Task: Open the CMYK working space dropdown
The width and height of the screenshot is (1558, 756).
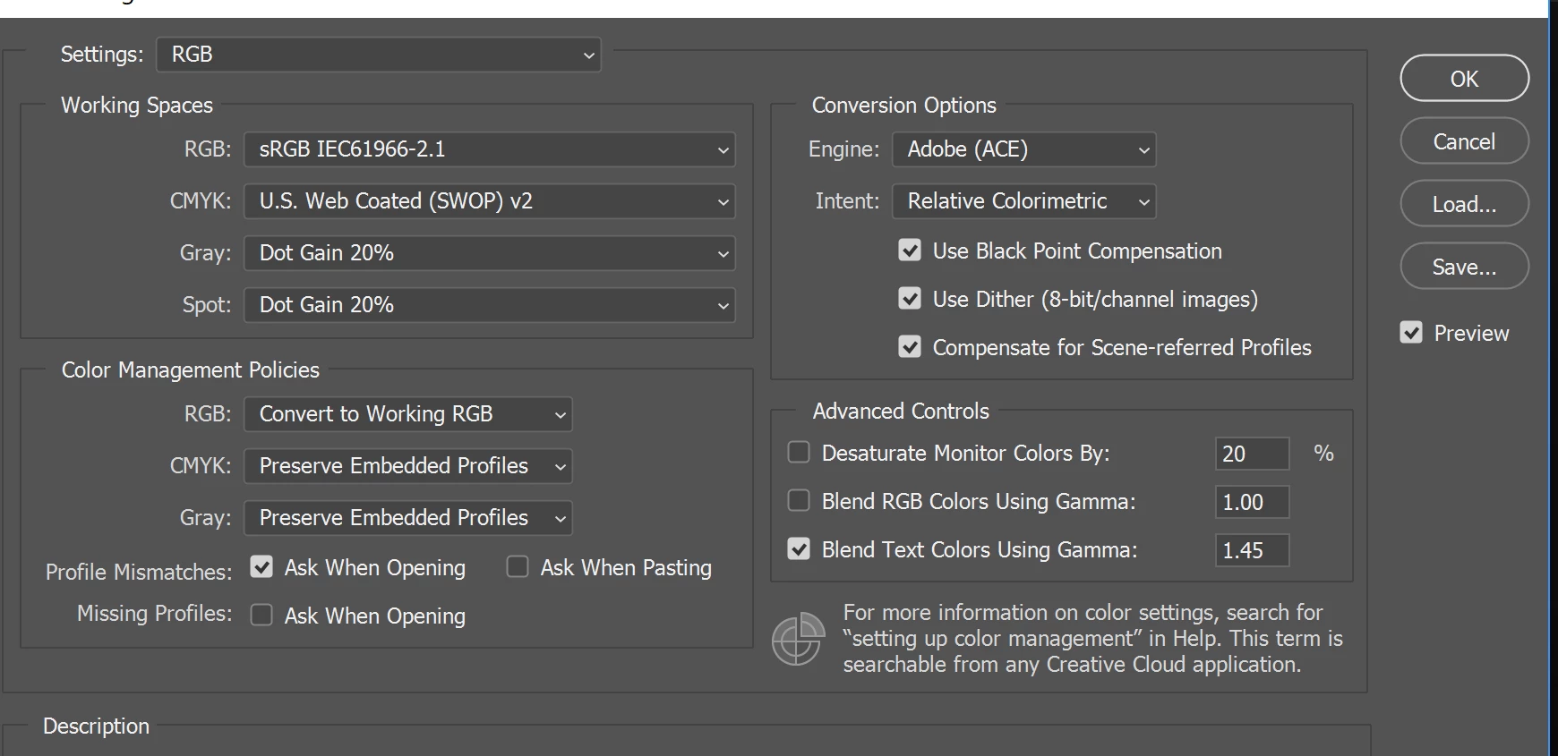Action: pos(489,201)
